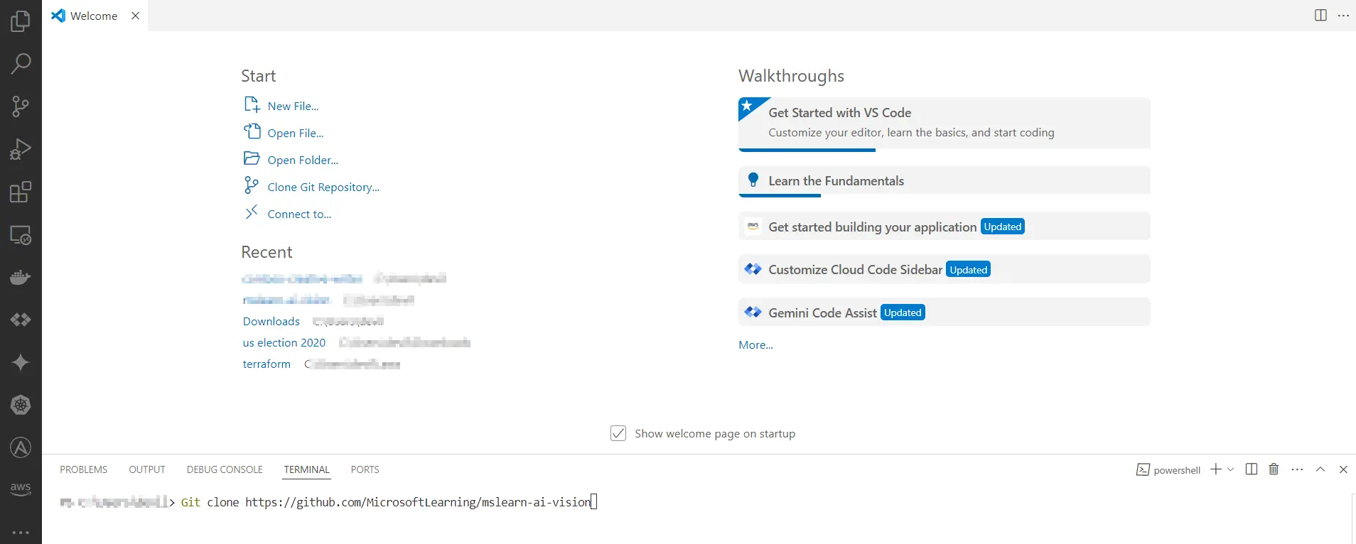The width and height of the screenshot is (1356, 544).
Task: Maximize terminal panel with chevron up
Action: coord(1320,469)
